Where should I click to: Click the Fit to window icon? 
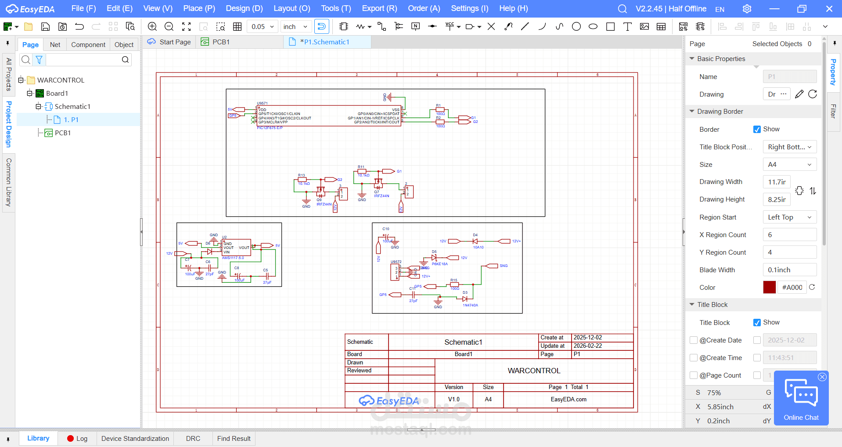coord(187,26)
